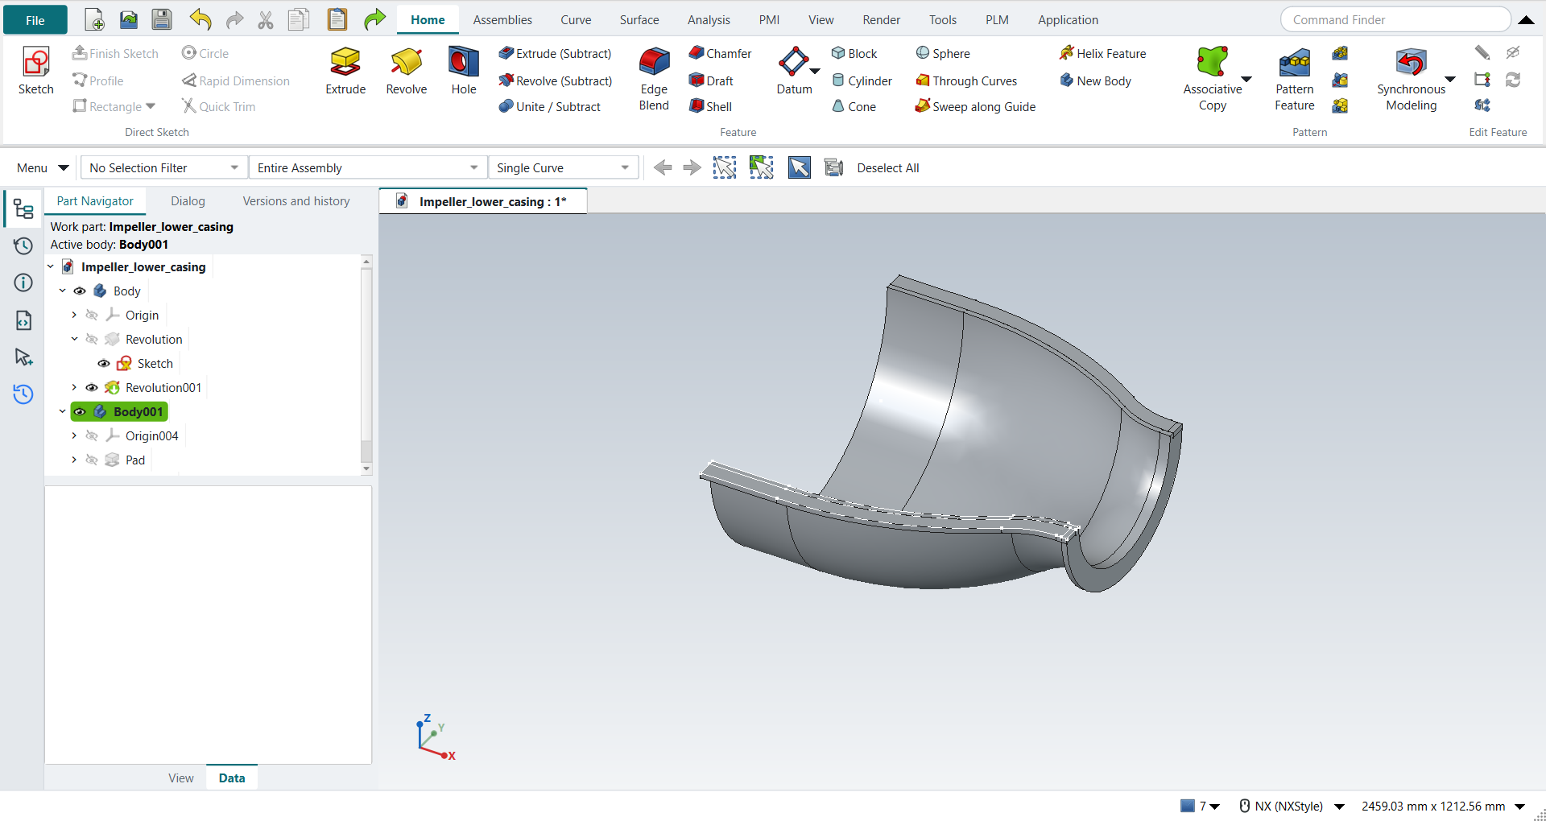Insert a Helix Feature
Image resolution: width=1546 pixels, height=821 pixels.
[x=1102, y=53]
